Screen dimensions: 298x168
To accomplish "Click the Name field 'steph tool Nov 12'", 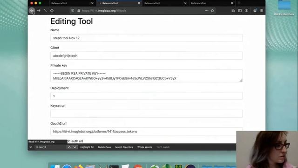I will click(147, 38).
